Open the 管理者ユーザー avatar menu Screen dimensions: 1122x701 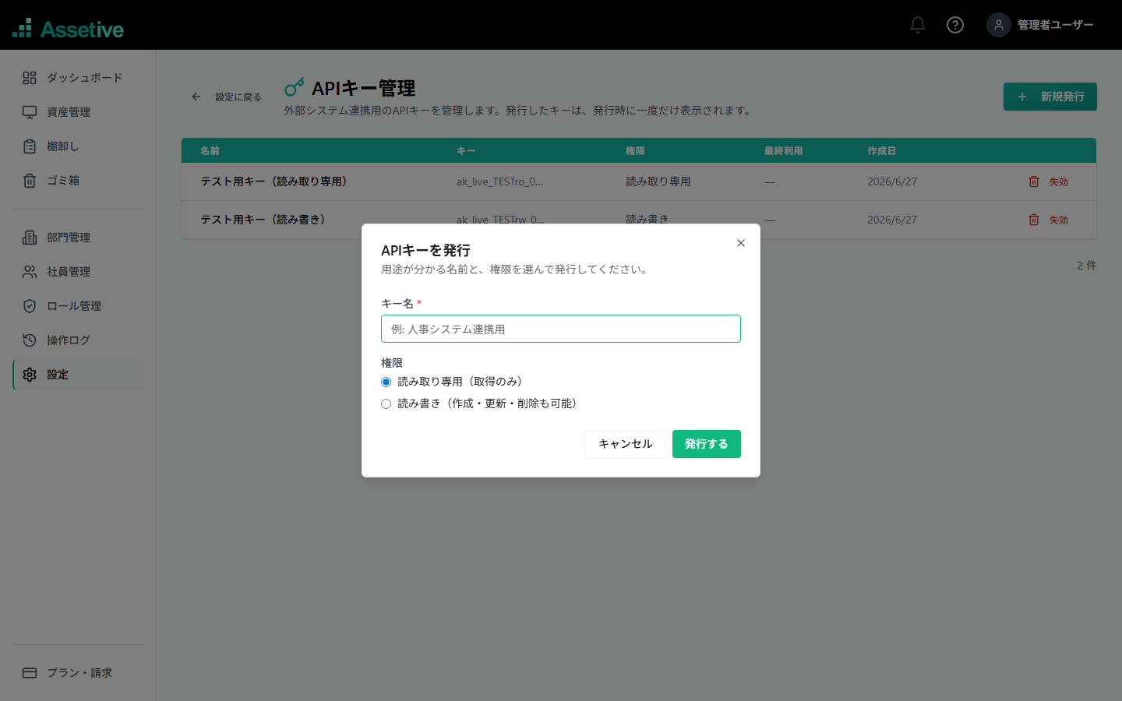[x=999, y=25]
